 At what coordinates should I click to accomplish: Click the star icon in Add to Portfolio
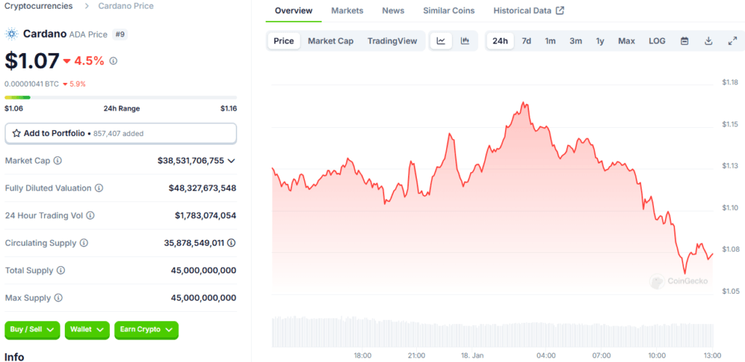[x=16, y=133]
